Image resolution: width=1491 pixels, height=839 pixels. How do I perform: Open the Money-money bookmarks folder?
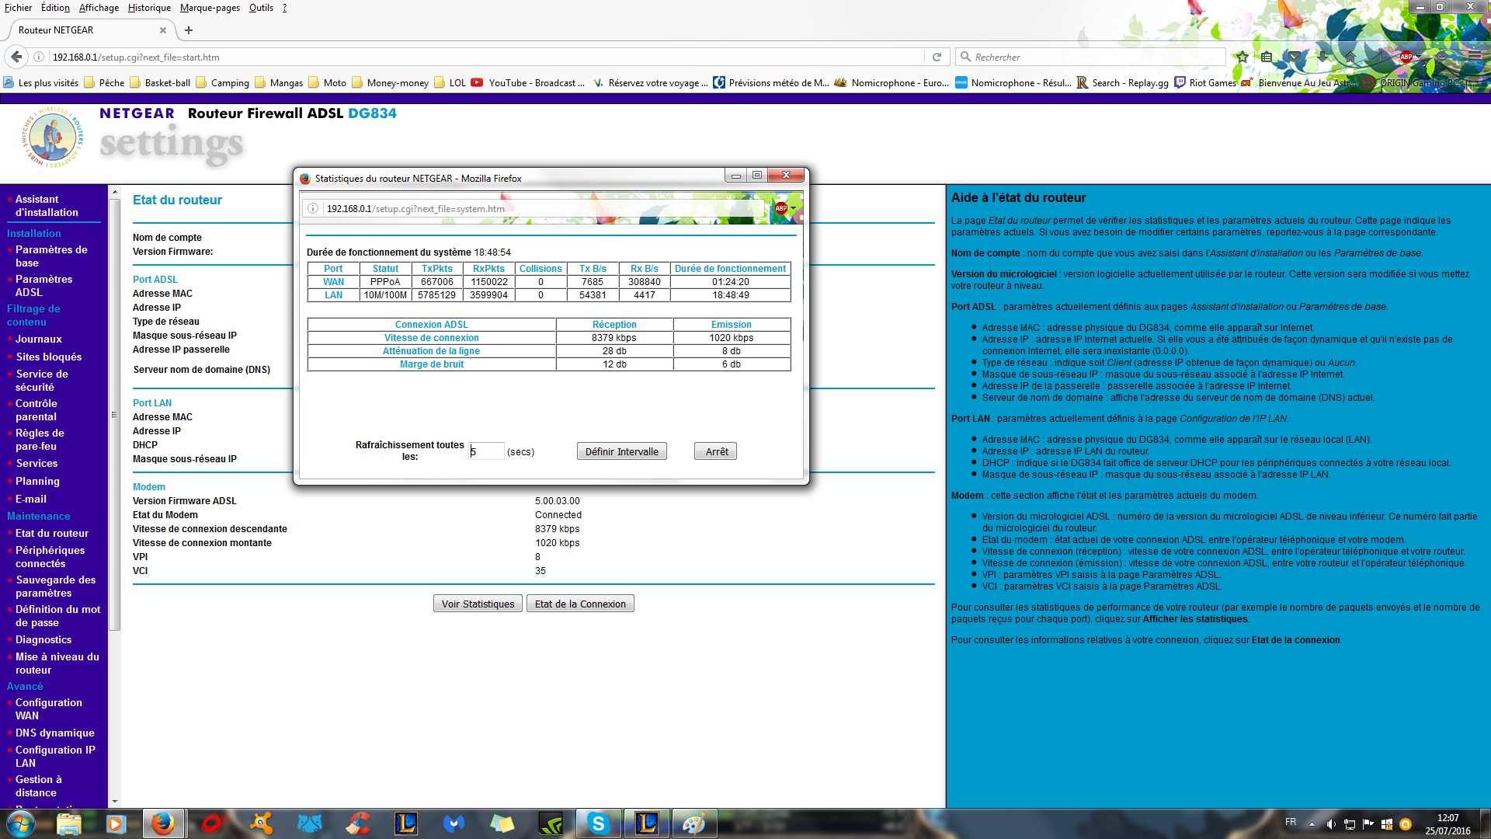(391, 83)
